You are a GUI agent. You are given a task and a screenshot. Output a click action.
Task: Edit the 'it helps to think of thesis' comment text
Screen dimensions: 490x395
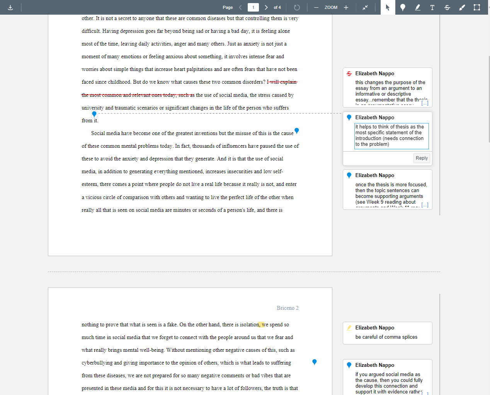tap(391, 136)
